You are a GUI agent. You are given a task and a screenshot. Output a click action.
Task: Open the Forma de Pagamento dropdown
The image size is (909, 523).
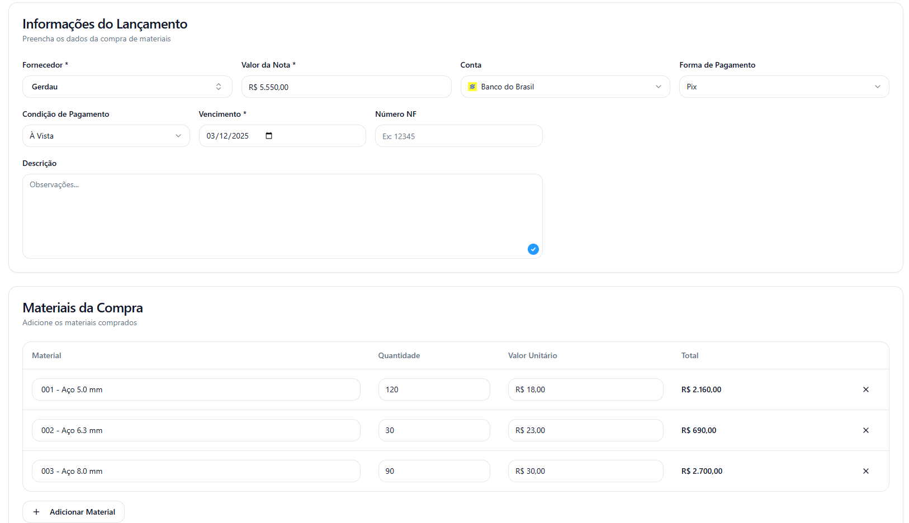[x=783, y=87]
